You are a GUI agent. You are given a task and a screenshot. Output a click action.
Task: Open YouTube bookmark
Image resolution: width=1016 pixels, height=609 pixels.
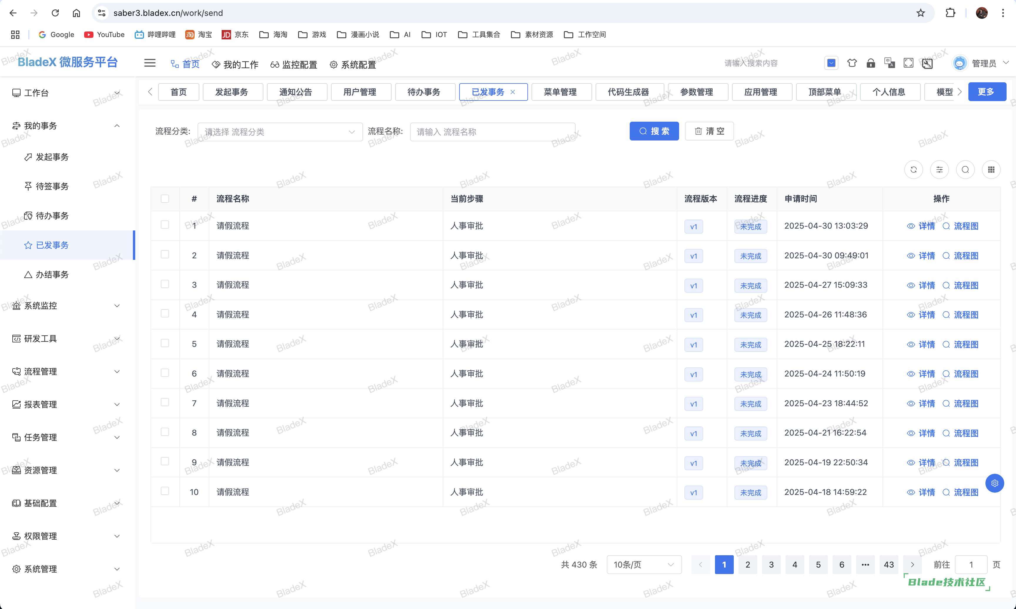click(104, 34)
